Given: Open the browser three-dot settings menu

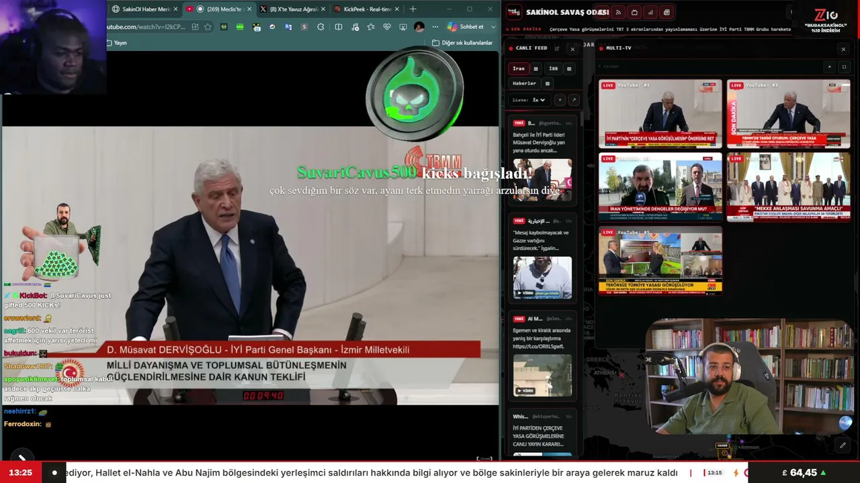Looking at the screenshot, I should (435, 27).
